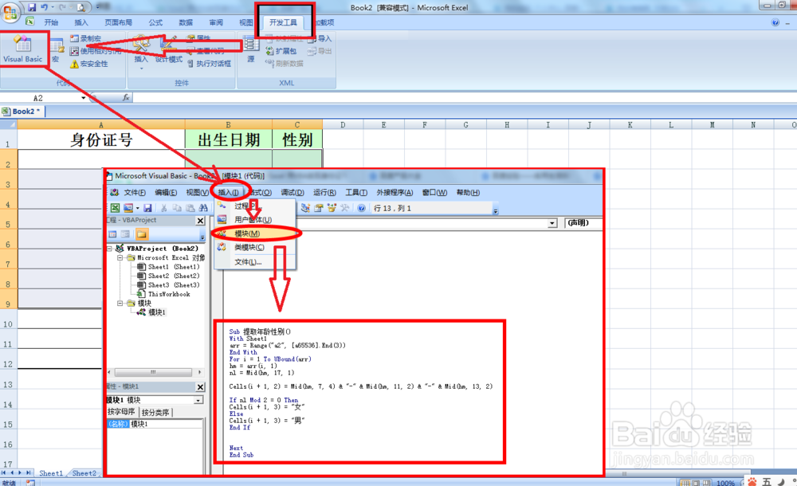Open 执行对话框 run dialog command
This screenshot has width=797, height=486.
209,64
